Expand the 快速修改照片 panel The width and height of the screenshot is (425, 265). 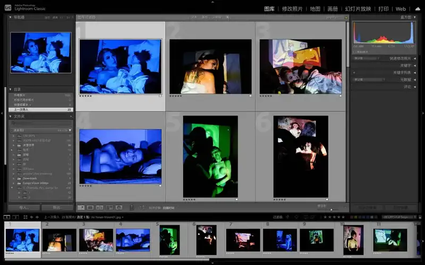[415, 58]
